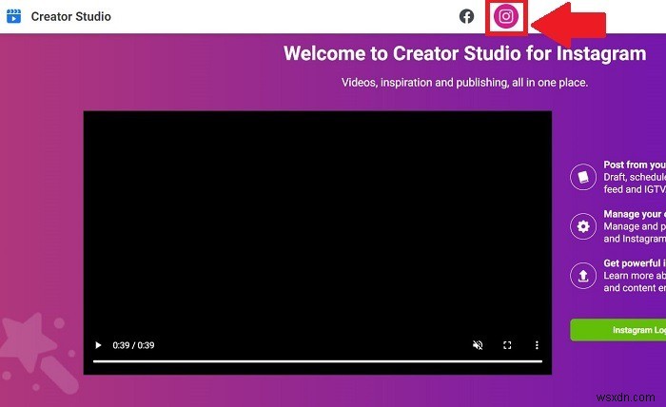Image resolution: width=666 pixels, height=407 pixels.
Task: Open the Creator Studio title text
Action: [x=71, y=16]
